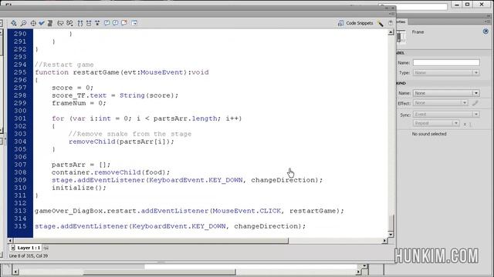Open the Repeat dropdown
Screen dimensions: 494x277
click(x=436, y=123)
